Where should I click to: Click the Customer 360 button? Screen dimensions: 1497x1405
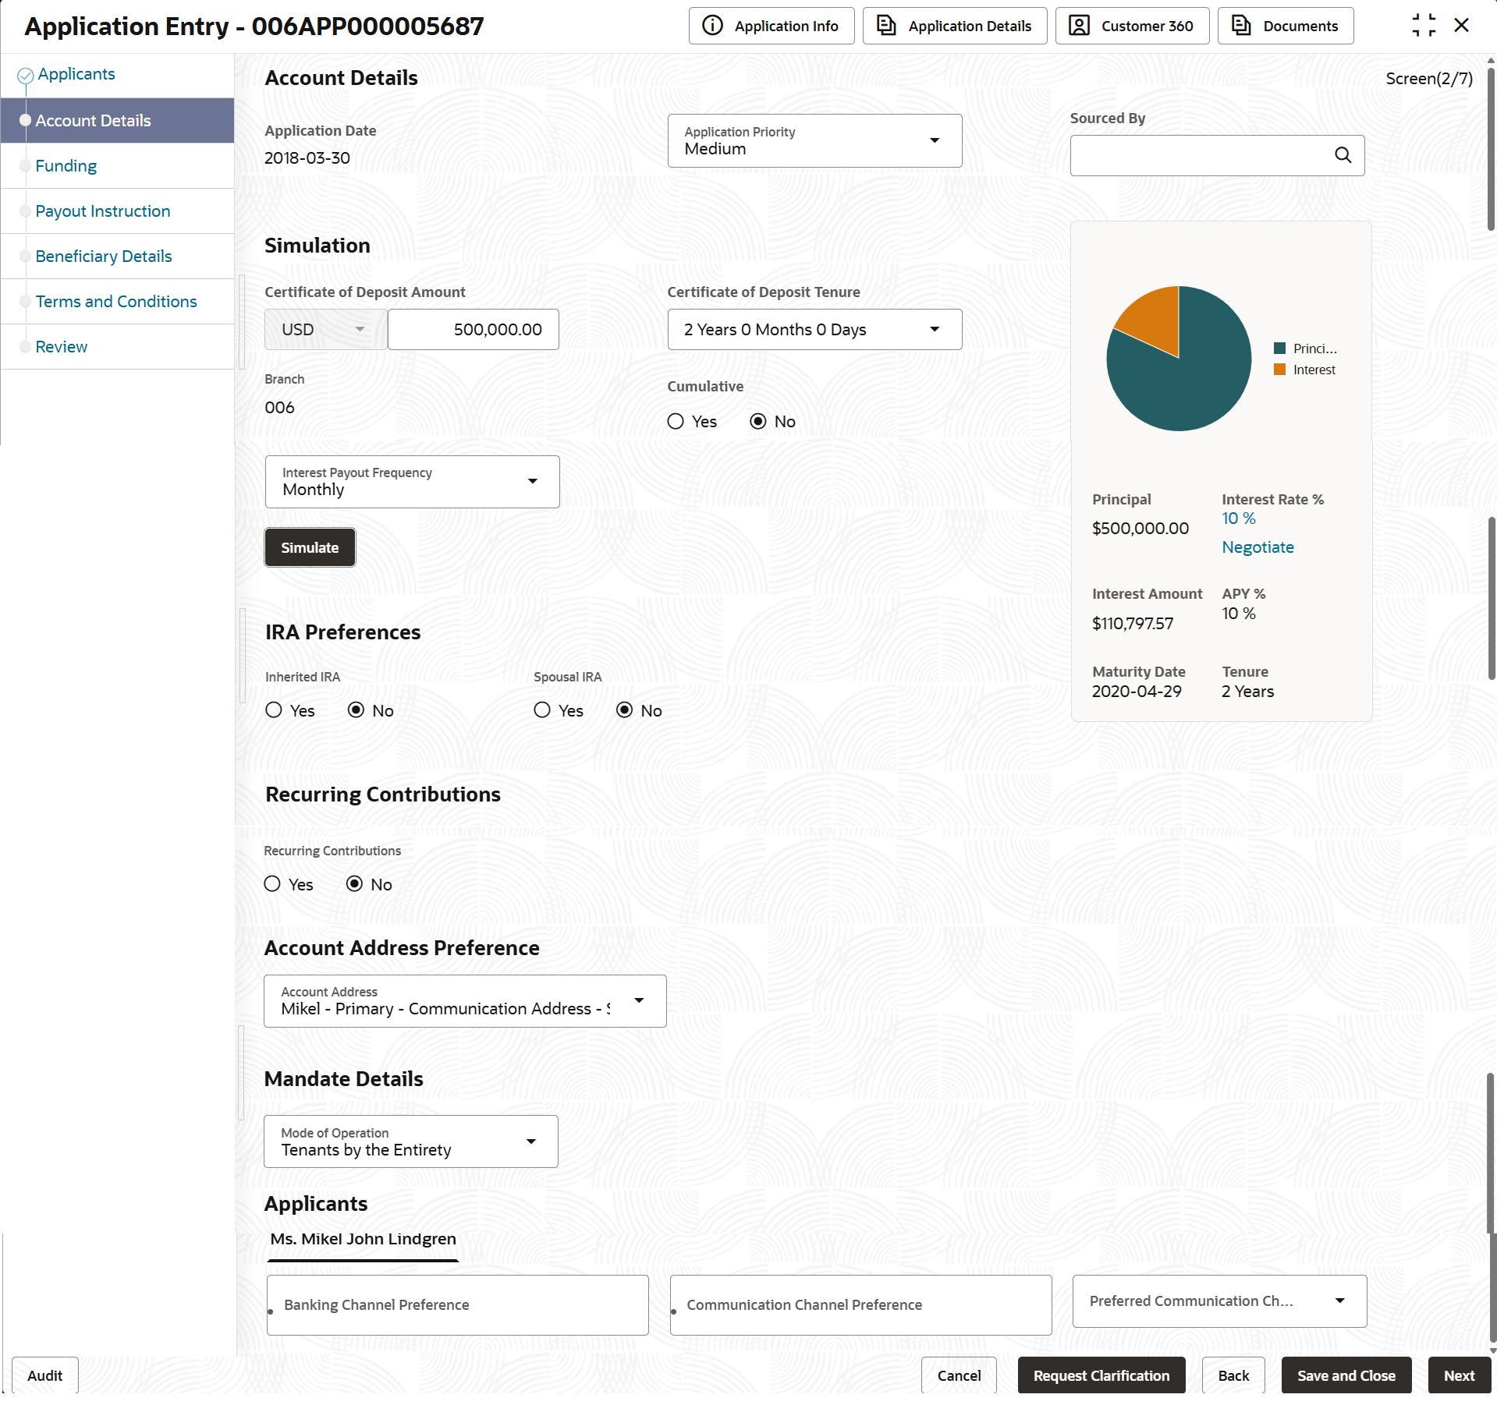[x=1132, y=26]
